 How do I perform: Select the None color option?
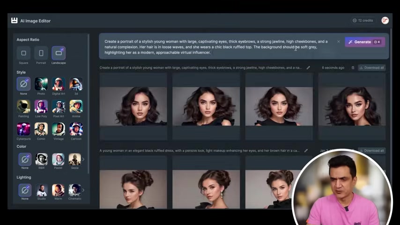point(25,159)
